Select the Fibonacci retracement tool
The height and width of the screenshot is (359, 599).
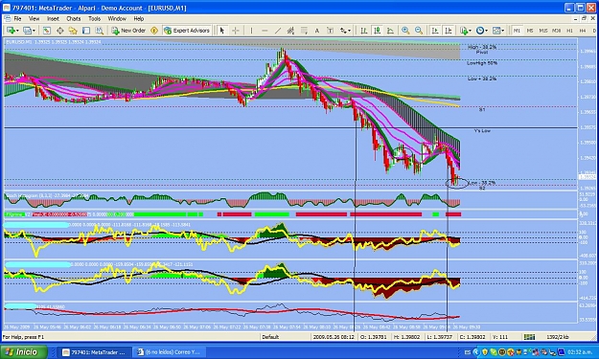pyautogui.click(x=304, y=31)
